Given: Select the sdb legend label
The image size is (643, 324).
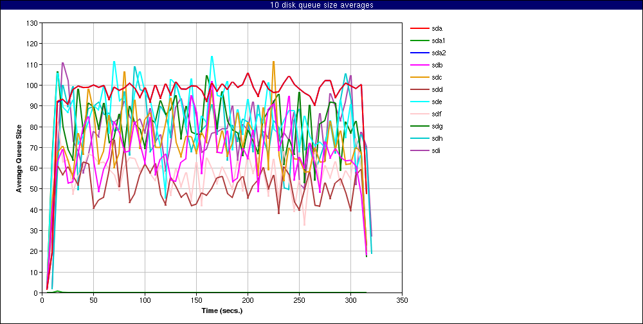Looking at the screenshot, I should [437, 65].
